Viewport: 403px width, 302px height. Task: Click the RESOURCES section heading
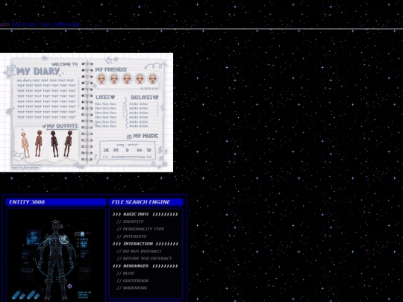coord(146,266)
